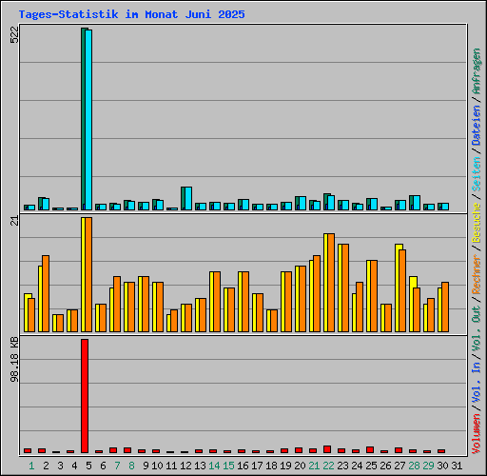
Task: Click the red "Volumen" legend label
Action: (x=477, y=434)
